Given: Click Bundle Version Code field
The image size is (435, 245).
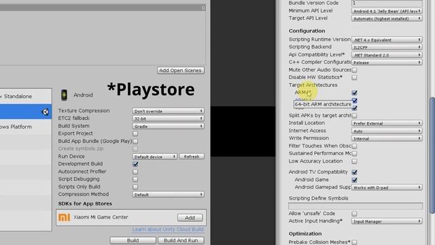Looking at the screenshot, I should click(x=387, y=3).
